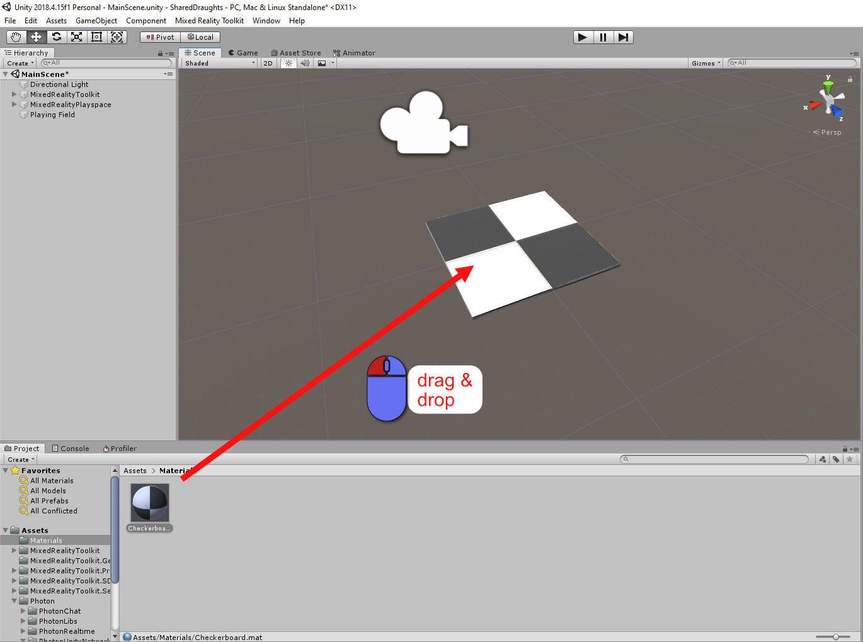Open the Shaded draw mode dropdown

(x=220, y=63)
